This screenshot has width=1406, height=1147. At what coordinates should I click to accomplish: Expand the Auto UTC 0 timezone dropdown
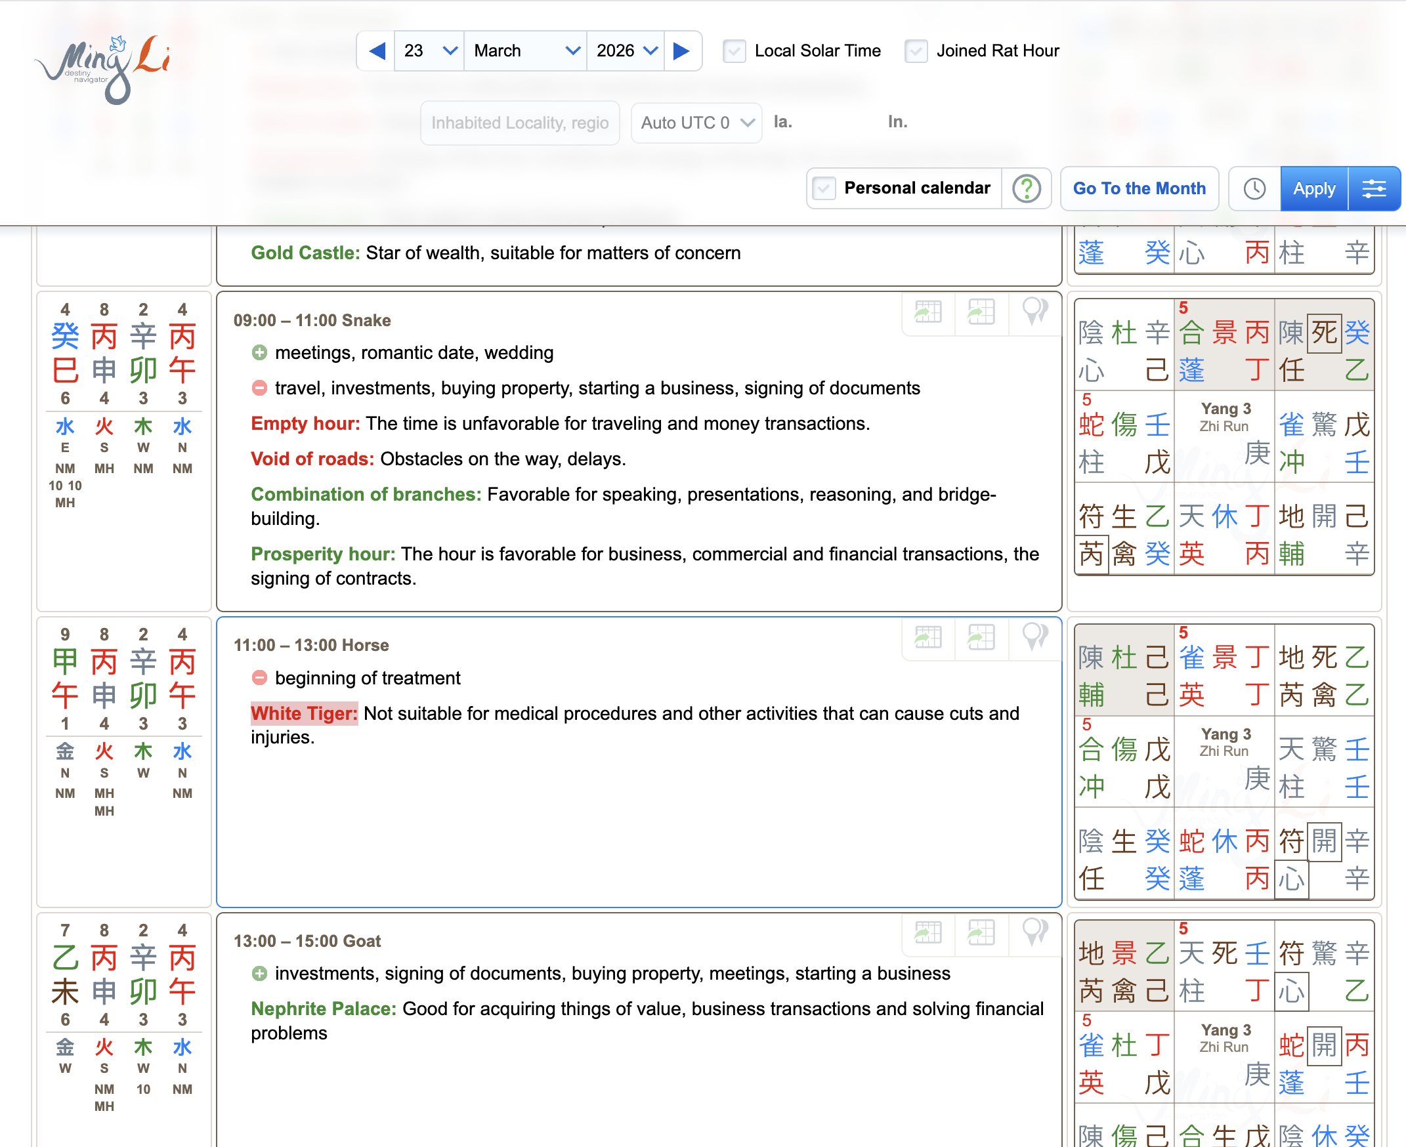click(696, 122)
